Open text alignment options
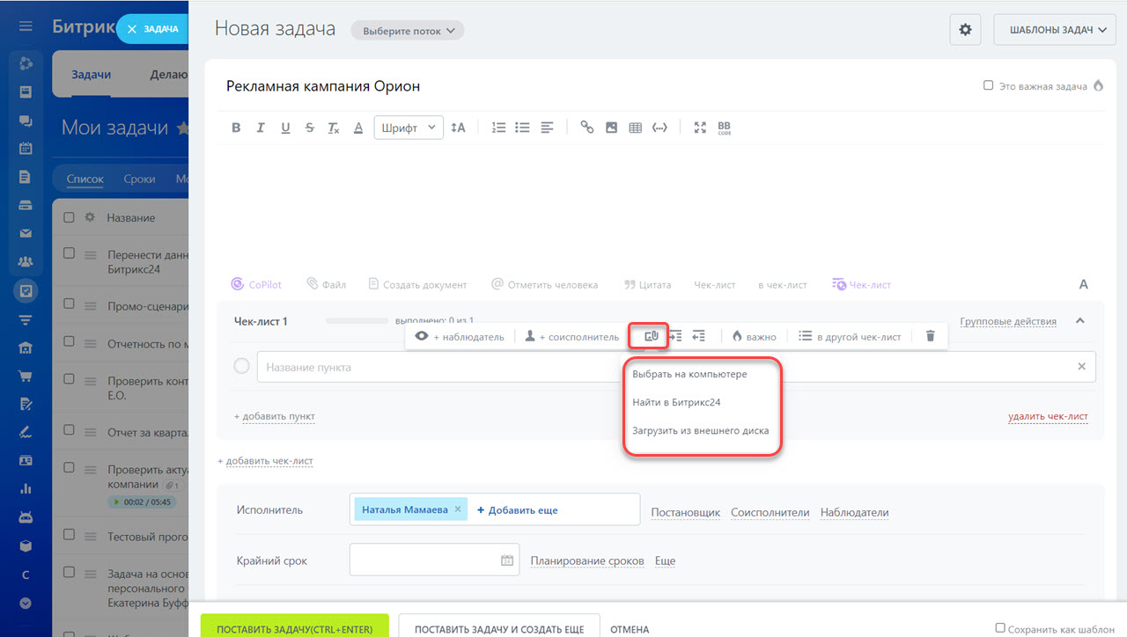The height and width of the screenshot is (637, 1127). click(x=547, y=128)
